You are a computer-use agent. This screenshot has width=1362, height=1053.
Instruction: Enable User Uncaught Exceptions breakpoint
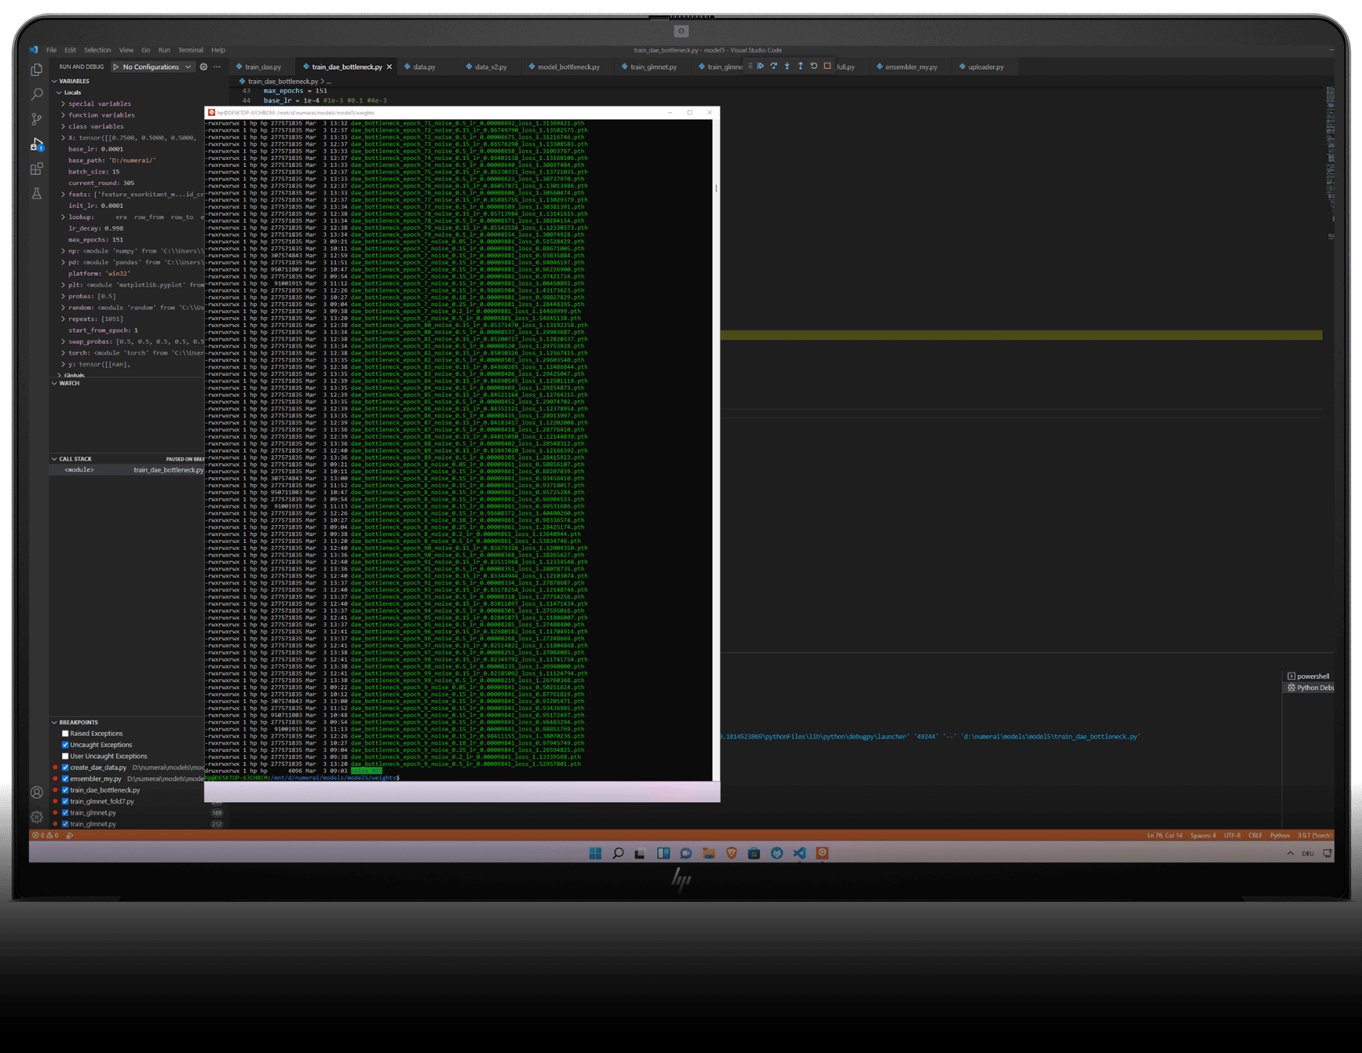pyautogui.click(x=66, y=756)
